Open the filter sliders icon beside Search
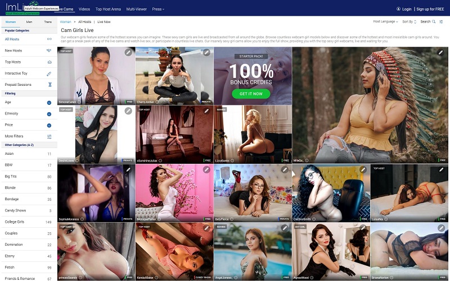The width and height of the screenshot is (450, 281). (x=441, y=21)
